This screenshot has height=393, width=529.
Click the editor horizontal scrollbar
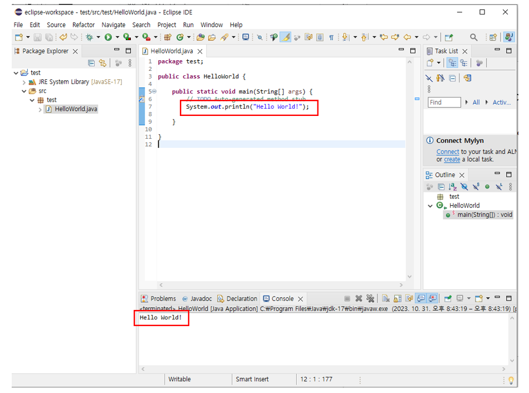(281, 285)
